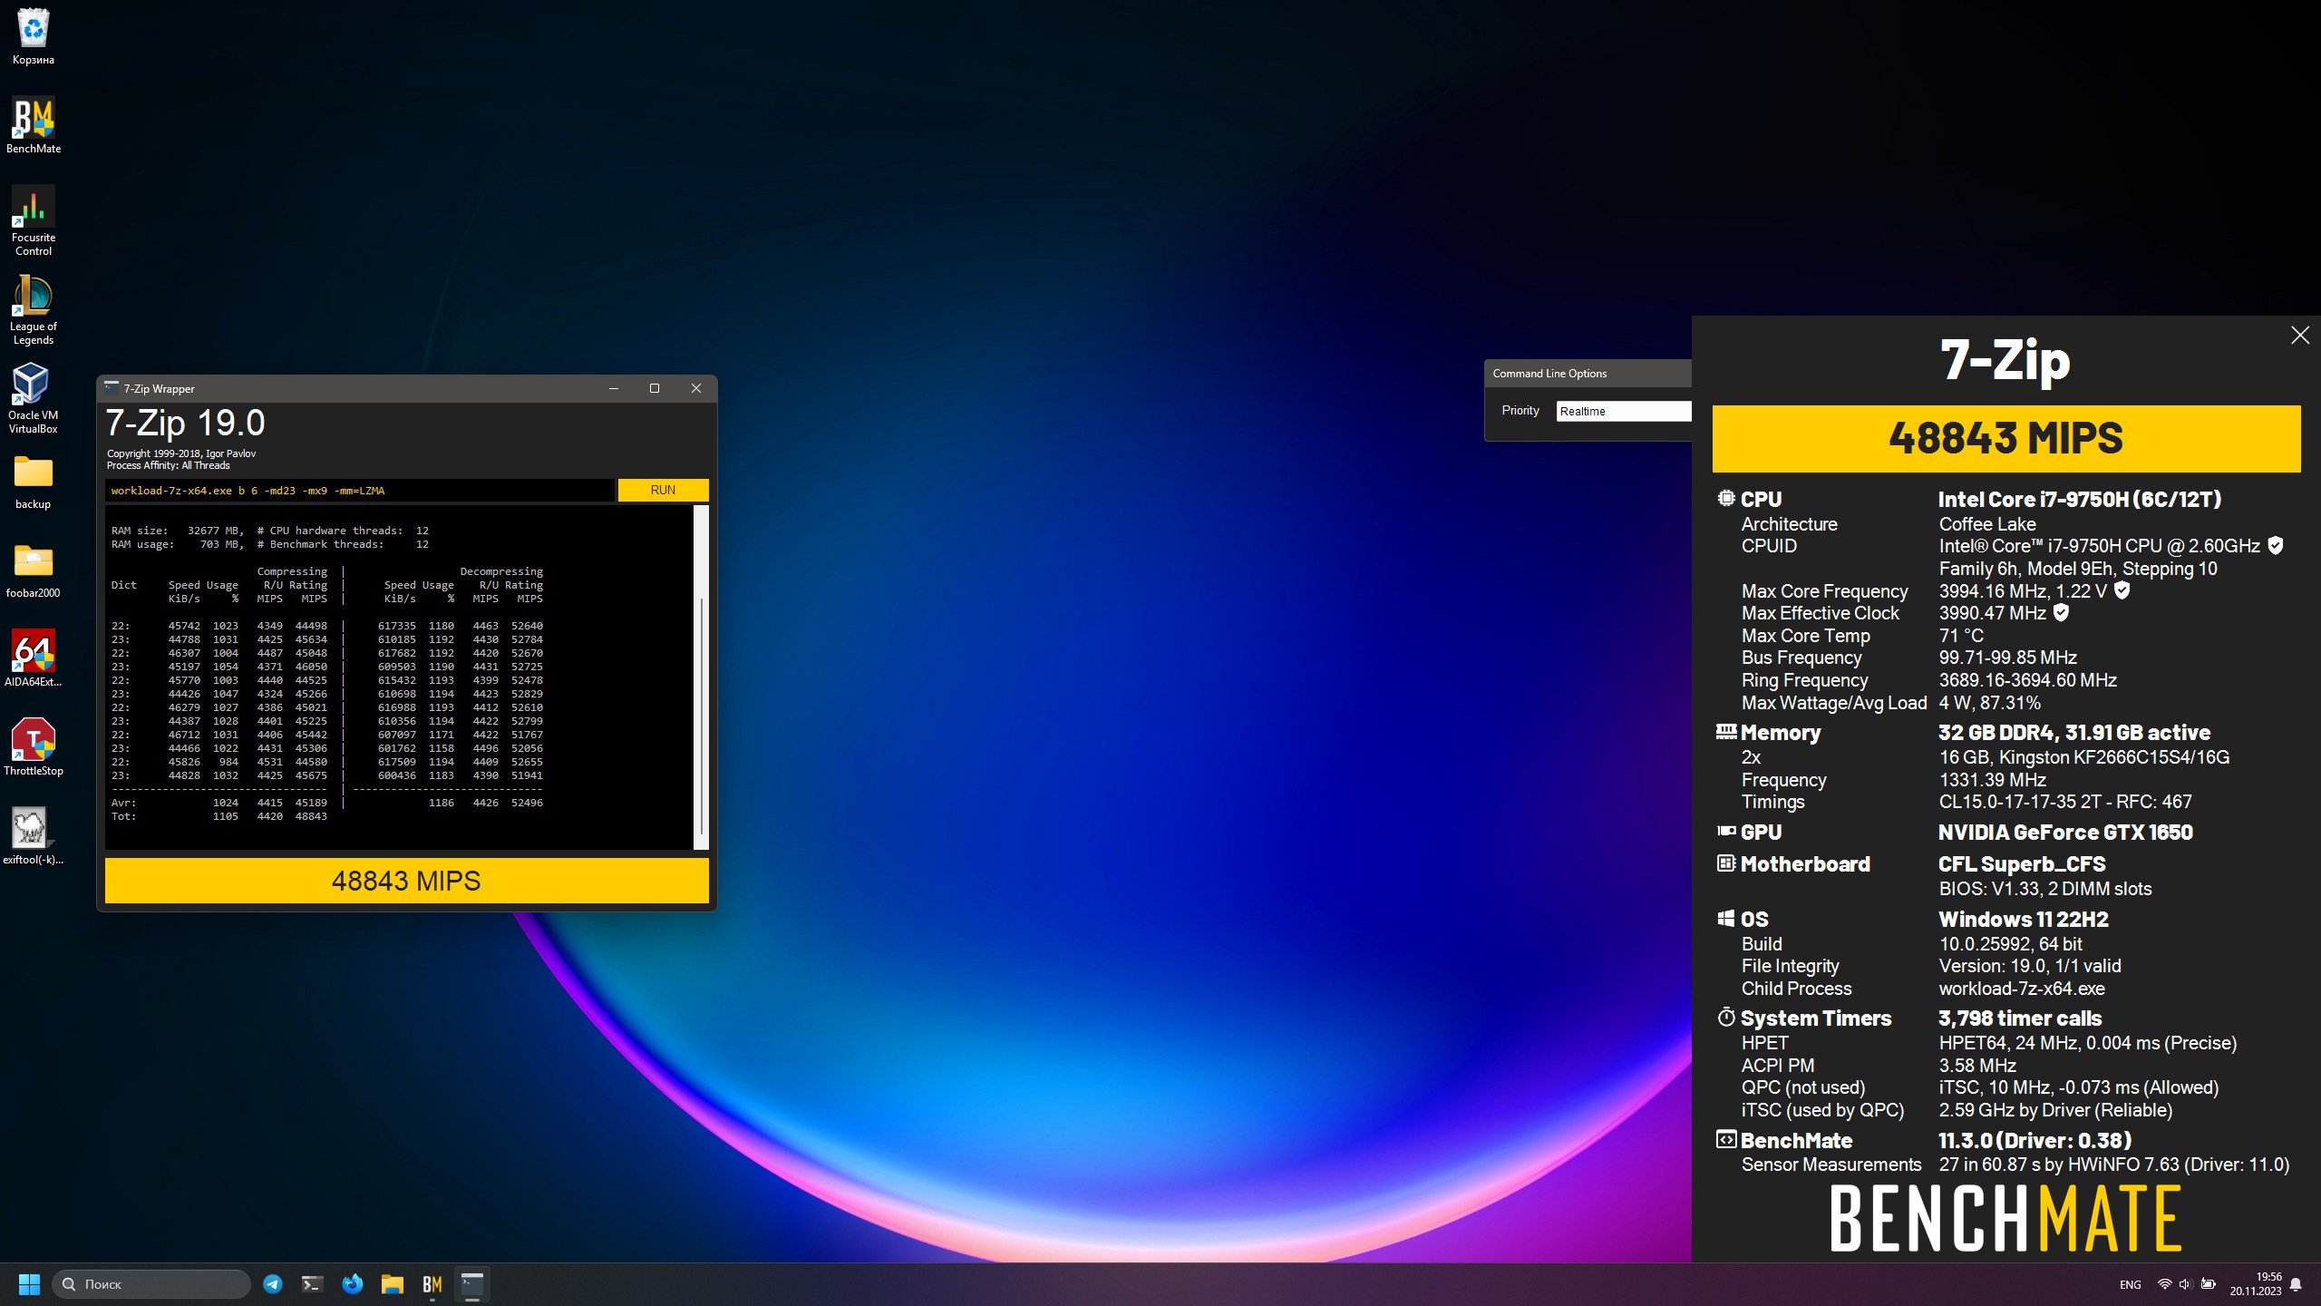This screenshot has height=1306, width=2321.
Task: Select the Avr: row in benchmark output
Action: point(327,803)
